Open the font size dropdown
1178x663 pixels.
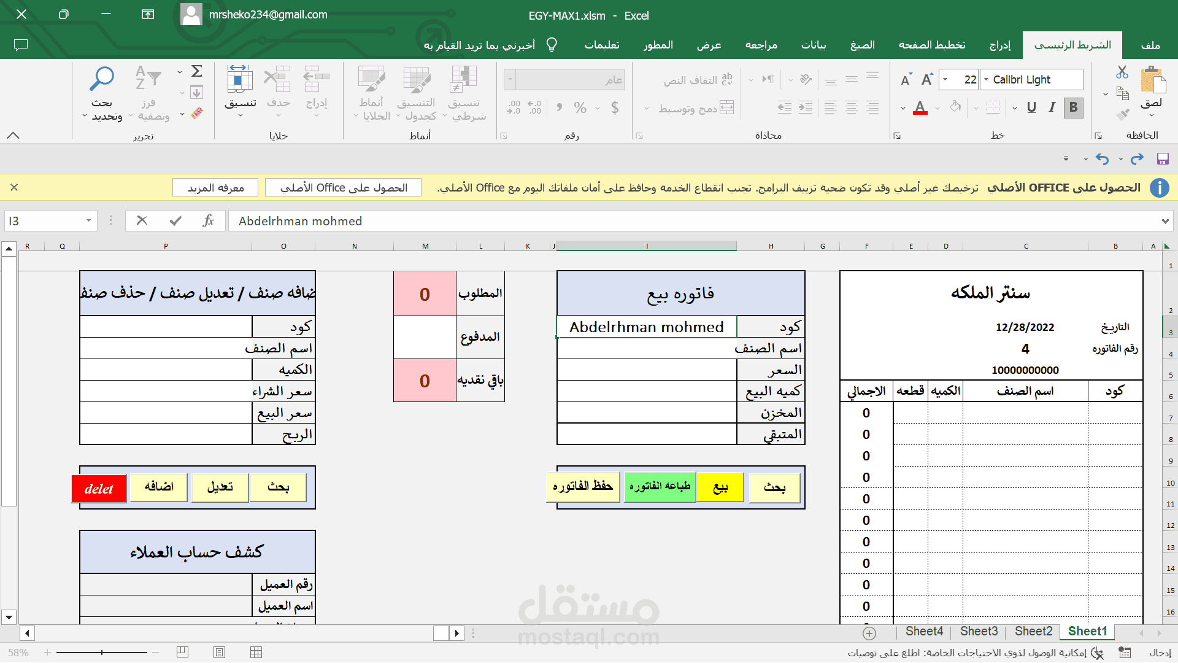(945, 80)
